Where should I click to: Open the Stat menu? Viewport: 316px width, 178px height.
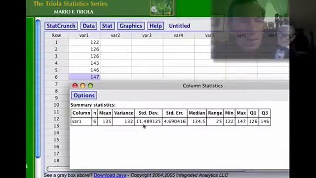[107, 26]
